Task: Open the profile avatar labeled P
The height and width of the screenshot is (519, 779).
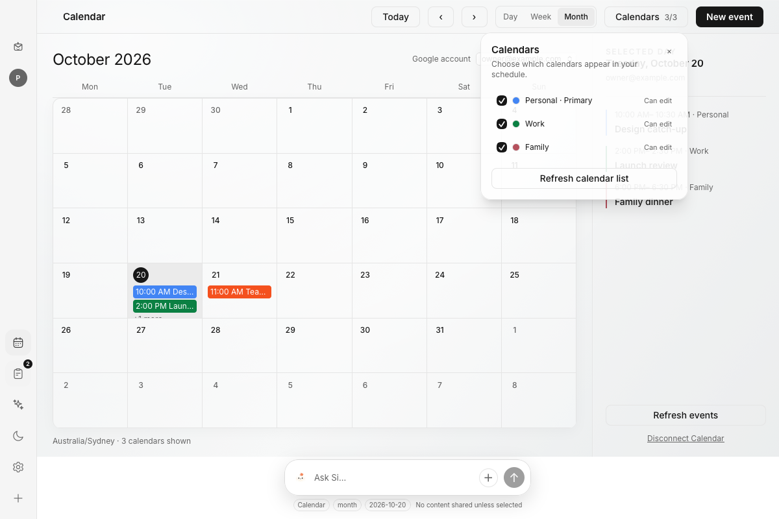Action: pos(18,78)
